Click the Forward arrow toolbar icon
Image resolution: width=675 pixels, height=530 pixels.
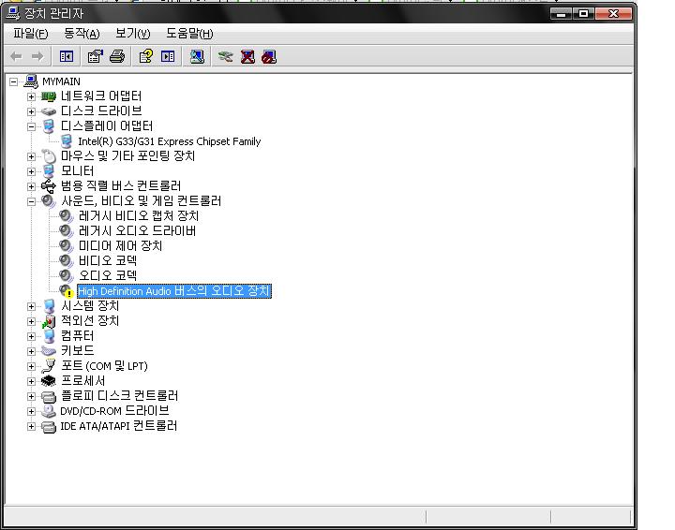tap(37, 56)
